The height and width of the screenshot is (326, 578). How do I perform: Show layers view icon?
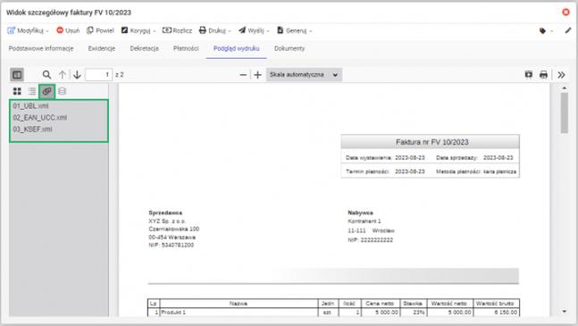[x=62, y=91]
